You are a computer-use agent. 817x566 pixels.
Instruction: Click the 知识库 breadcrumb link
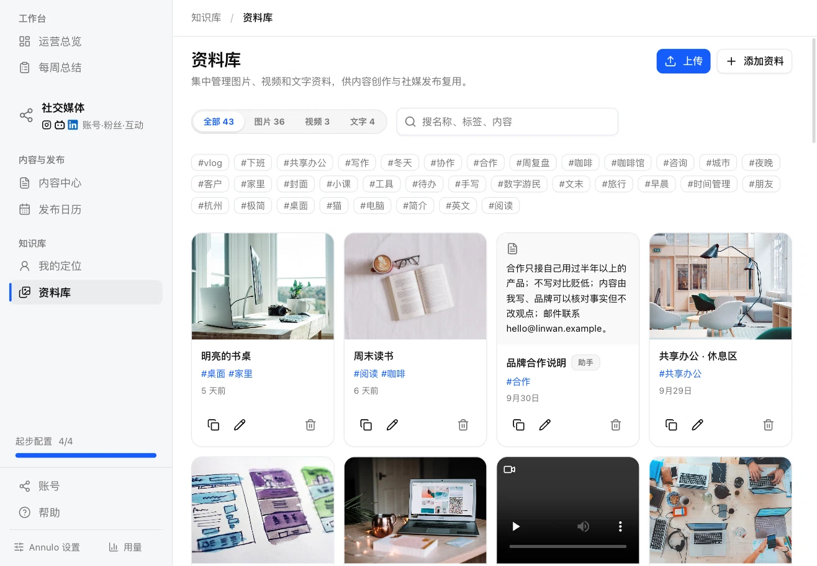coord(206,18)
